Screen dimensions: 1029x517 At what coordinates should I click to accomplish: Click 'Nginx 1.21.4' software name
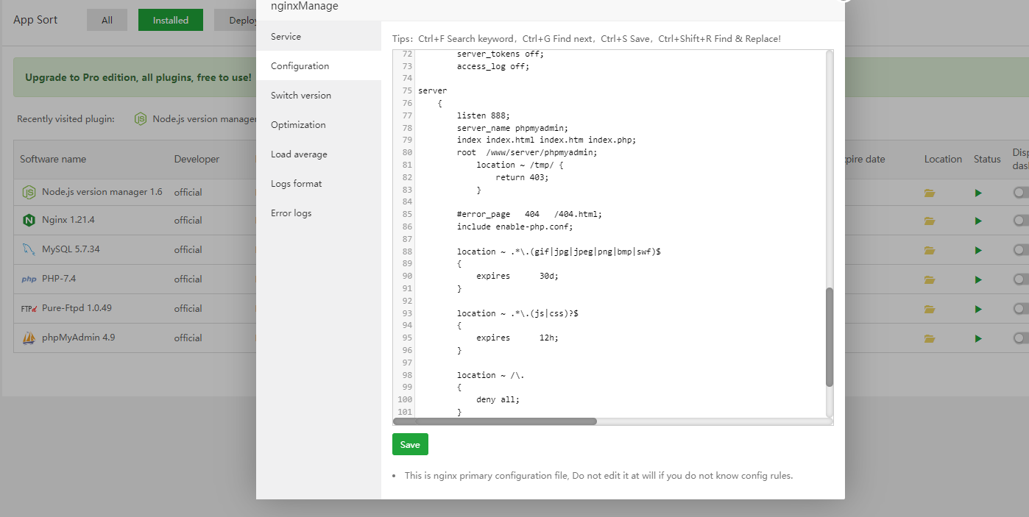68,220
